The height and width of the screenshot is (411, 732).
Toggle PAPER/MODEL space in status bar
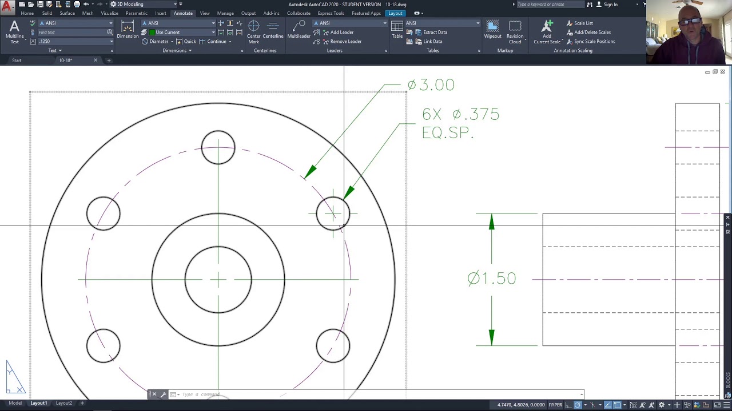(555, 405)
